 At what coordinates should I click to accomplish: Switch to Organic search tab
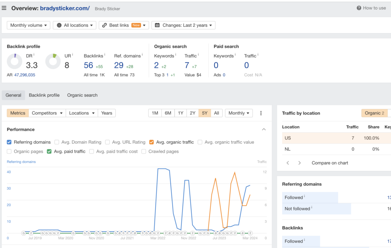pos(82,95)
